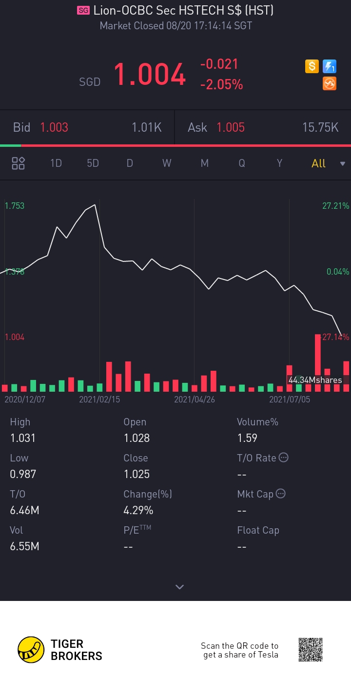
Task: Tap the chart's 1.753 high label
Action: point(15,206)
